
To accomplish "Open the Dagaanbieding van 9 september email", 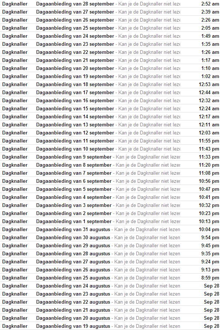I will 110,157.
